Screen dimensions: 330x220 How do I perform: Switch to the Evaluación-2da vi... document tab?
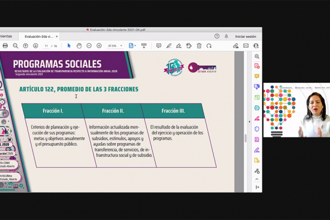(39, 36)
